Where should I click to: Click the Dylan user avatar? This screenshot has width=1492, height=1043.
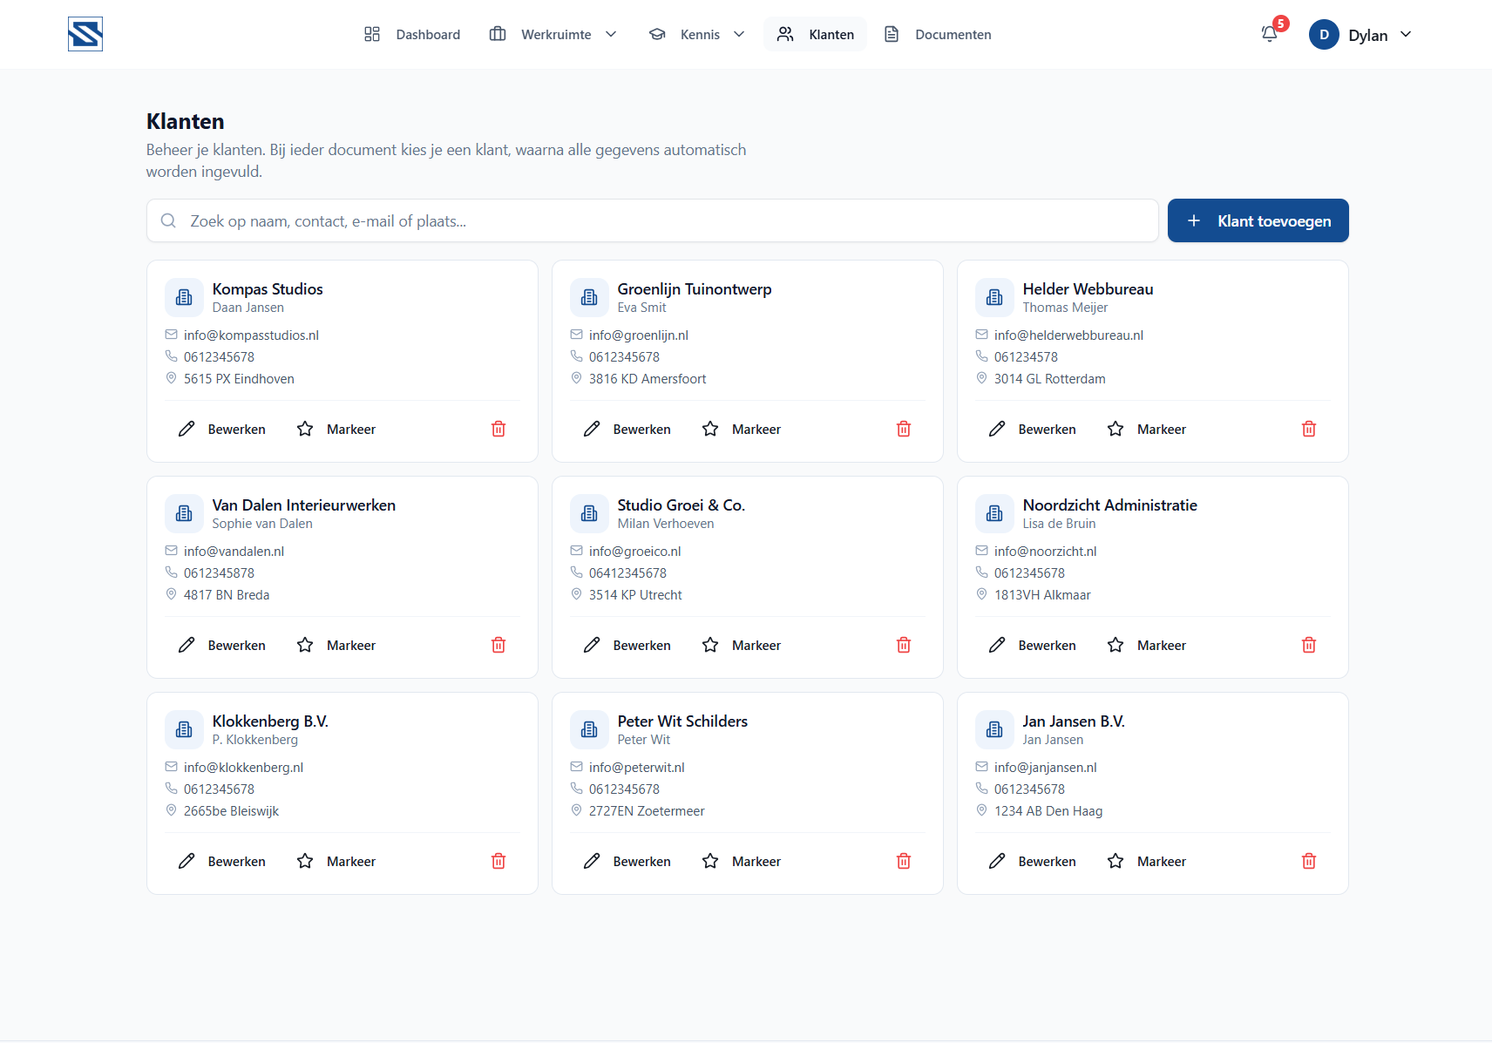click(1324, 34)
